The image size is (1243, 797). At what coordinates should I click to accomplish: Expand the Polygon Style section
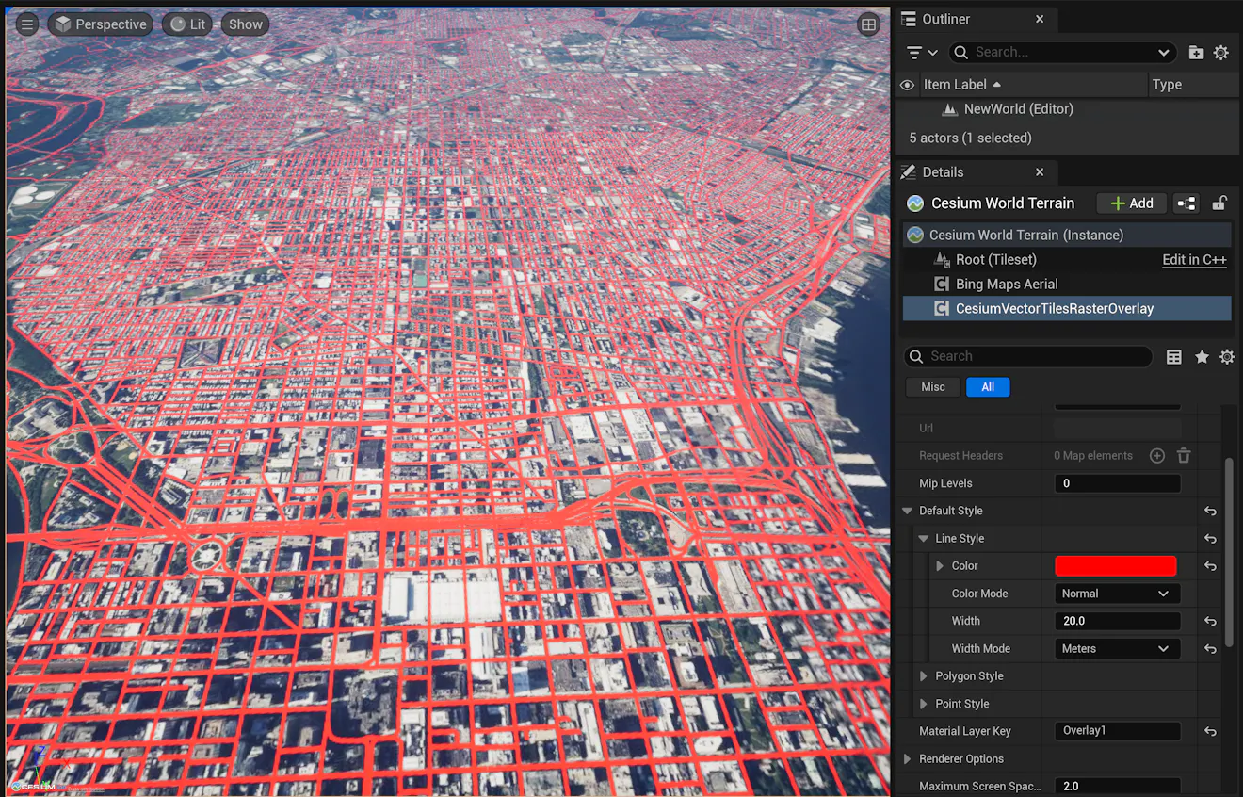coord(924,676)
